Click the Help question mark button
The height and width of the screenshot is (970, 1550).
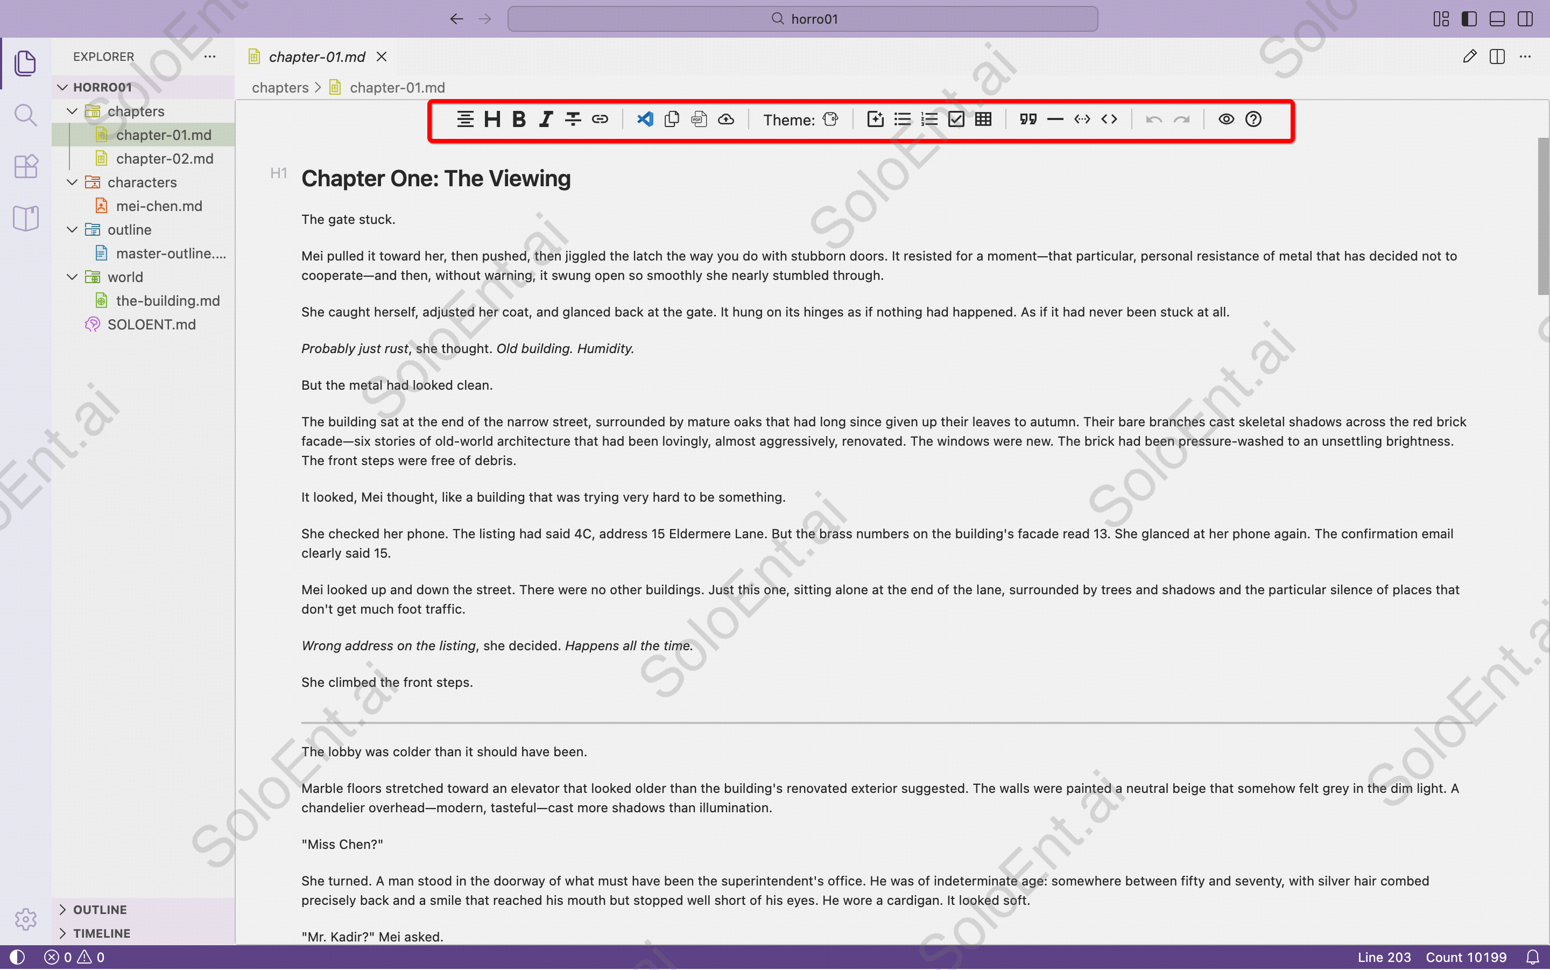1252,118
